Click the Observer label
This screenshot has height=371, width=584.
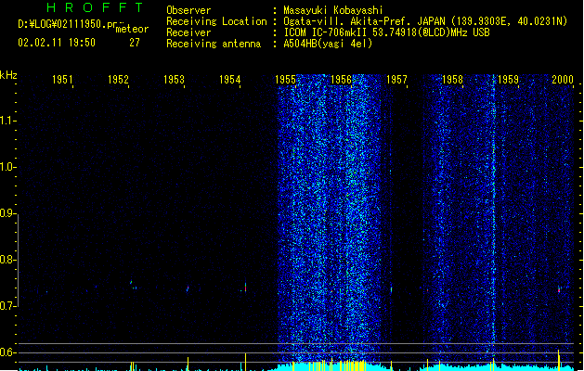[x=188, y=10]
